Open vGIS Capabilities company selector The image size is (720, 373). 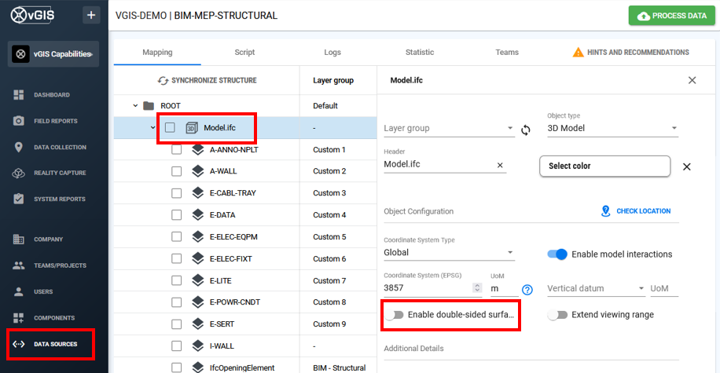coord(53,54)
